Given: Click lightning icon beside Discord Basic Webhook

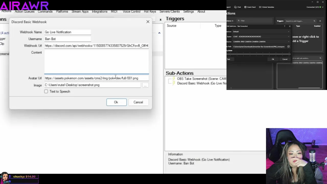Looking at the screenshot, I should coord(174,83).
